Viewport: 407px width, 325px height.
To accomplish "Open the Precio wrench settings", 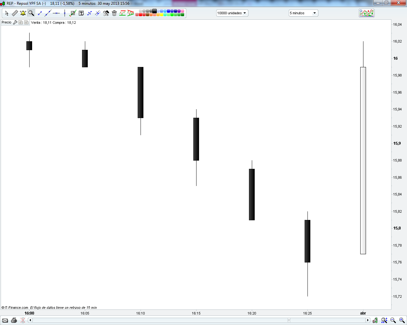I will [15, 23].
